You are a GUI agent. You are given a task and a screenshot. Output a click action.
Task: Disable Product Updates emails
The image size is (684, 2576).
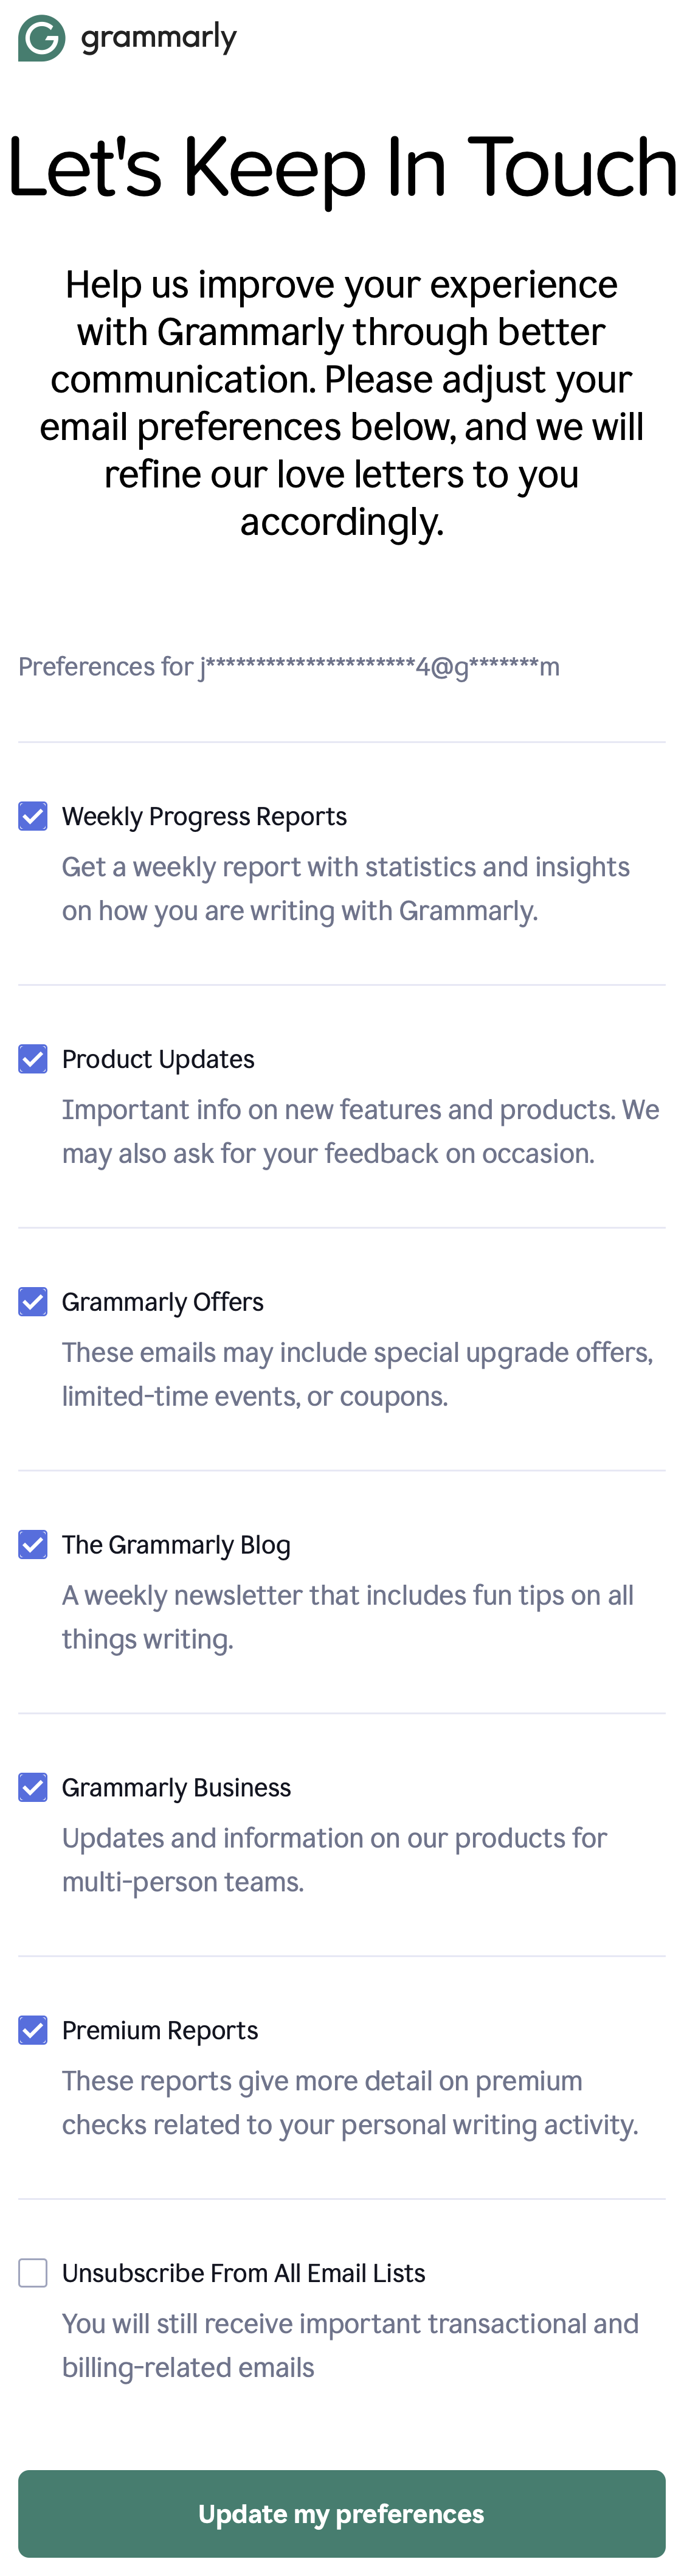pos(32,1058)
